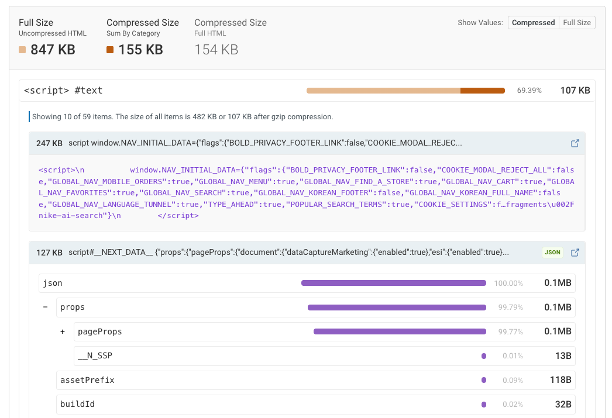Image resolution: width=612 pixels, height=418 pixels.
Task: Click the json row progress bar
Action: point(393,283)
